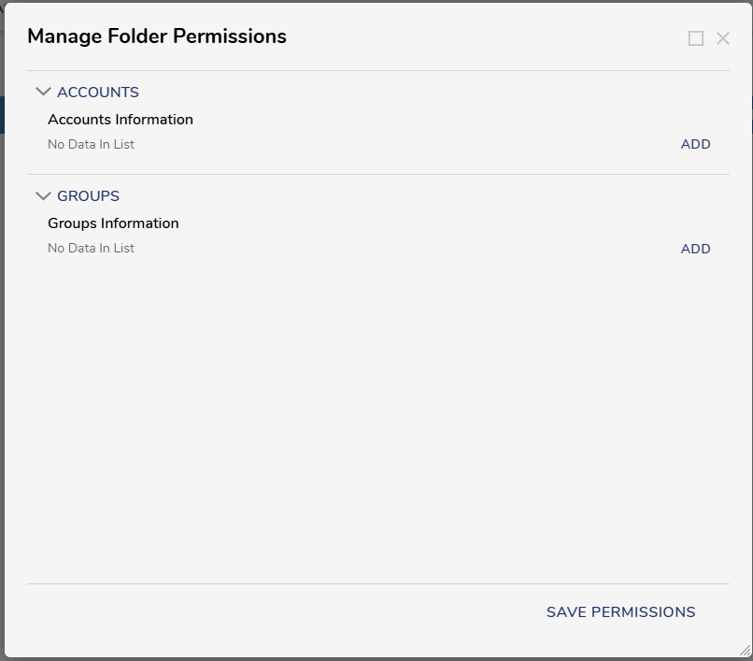
Task: Click the dimmed background beside the dialog
Action: tap(2, 337)
